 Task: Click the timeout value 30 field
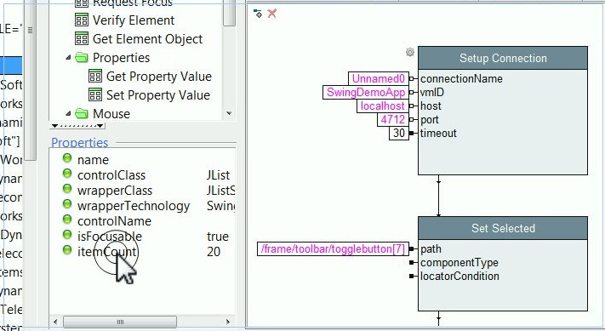(x=398, y=133)
